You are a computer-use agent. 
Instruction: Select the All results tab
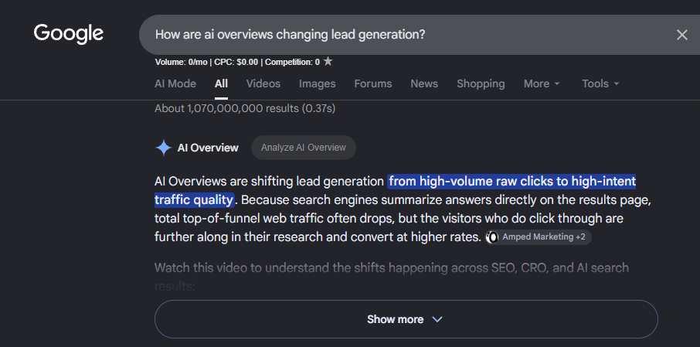[x=221, y=84]
